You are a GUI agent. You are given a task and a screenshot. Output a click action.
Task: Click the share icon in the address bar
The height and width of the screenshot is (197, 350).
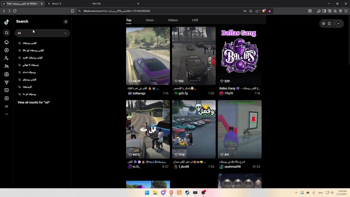point(257,11)
